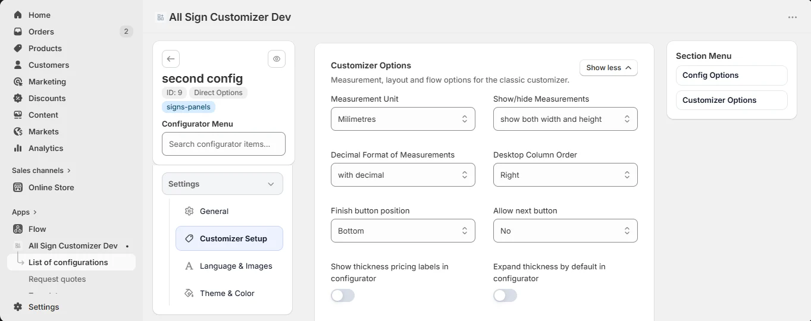Open the Measurement Unit dropdown
Screen dimensions: 811x321
point(403,119)
